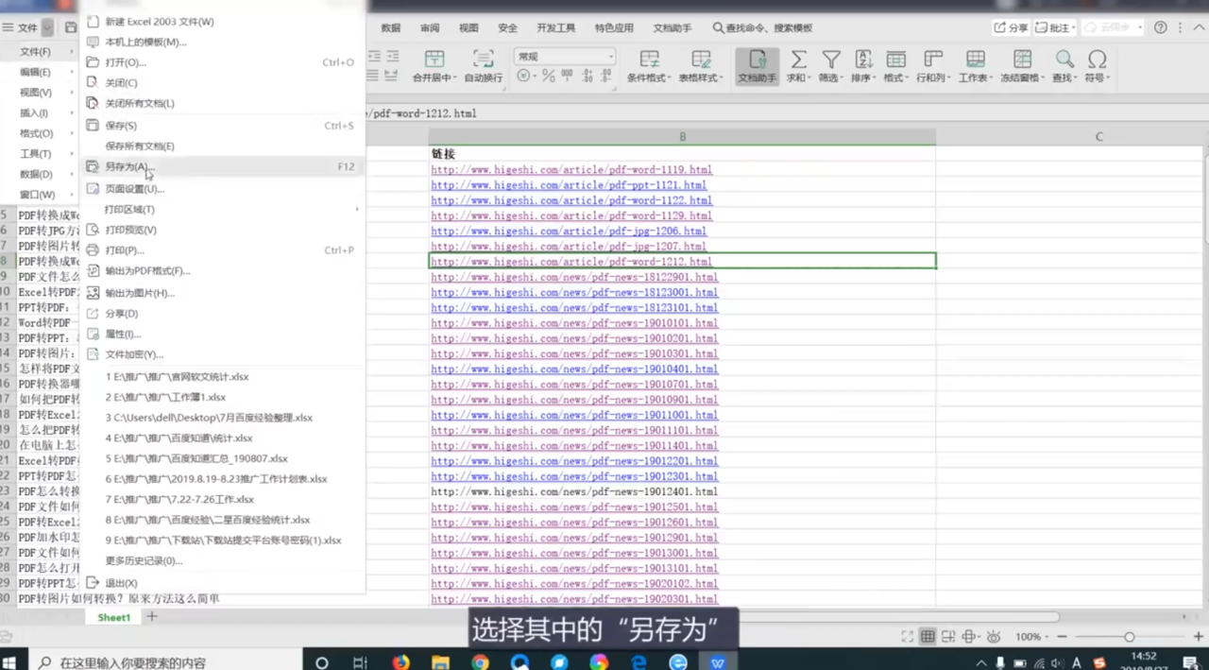Click the 格式 format icon
Image resolution: width=1209 pixels, height=670 pixels.
click(x=895, y=60)
